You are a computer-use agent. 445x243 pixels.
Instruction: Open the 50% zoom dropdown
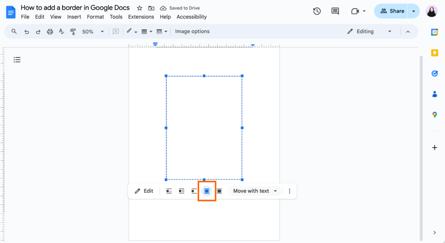coord(93,31)
